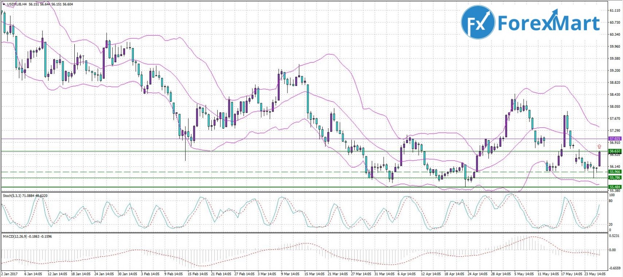
Task: Click the Stoch(5,3,3) indicator label
Action: point(13,195)
